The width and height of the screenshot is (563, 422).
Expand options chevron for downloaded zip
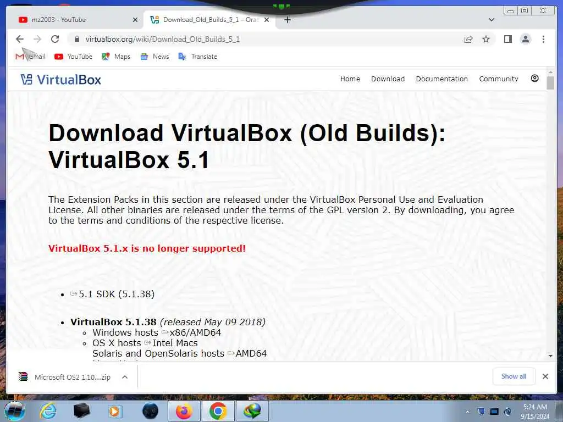(x=125, y=377)
